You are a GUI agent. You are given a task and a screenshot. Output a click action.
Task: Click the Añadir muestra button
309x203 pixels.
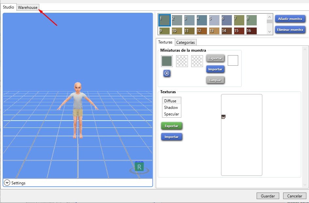click(x=290, y=19)
